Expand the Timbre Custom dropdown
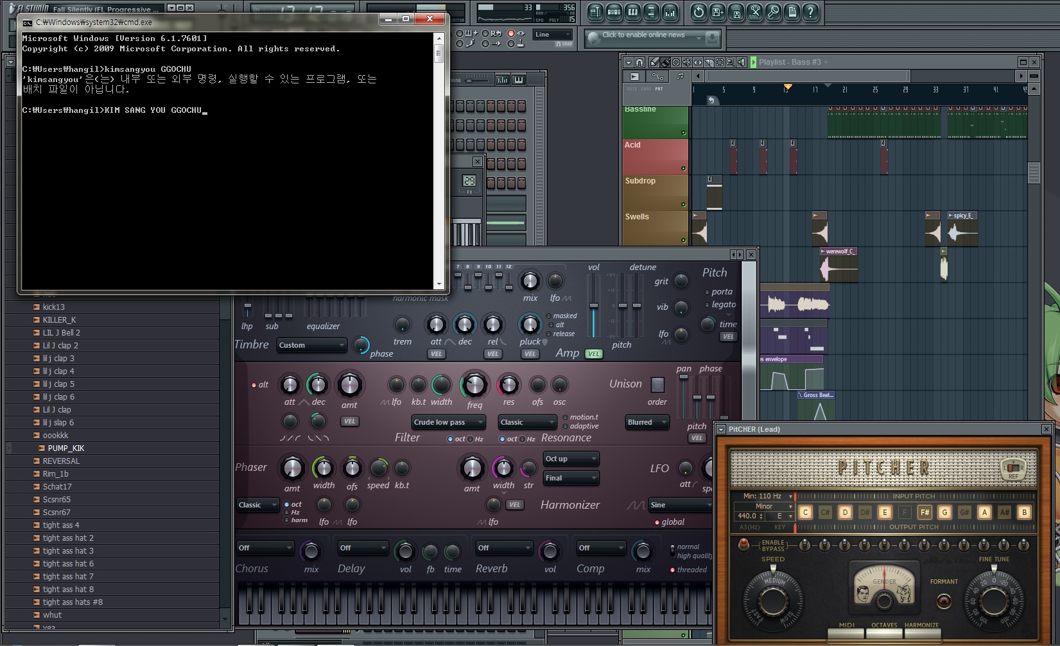The width and height of the screenshot is (1060, 646). point(312,345)
